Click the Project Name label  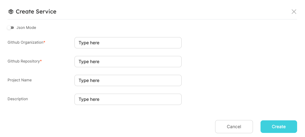pos(20,80)
